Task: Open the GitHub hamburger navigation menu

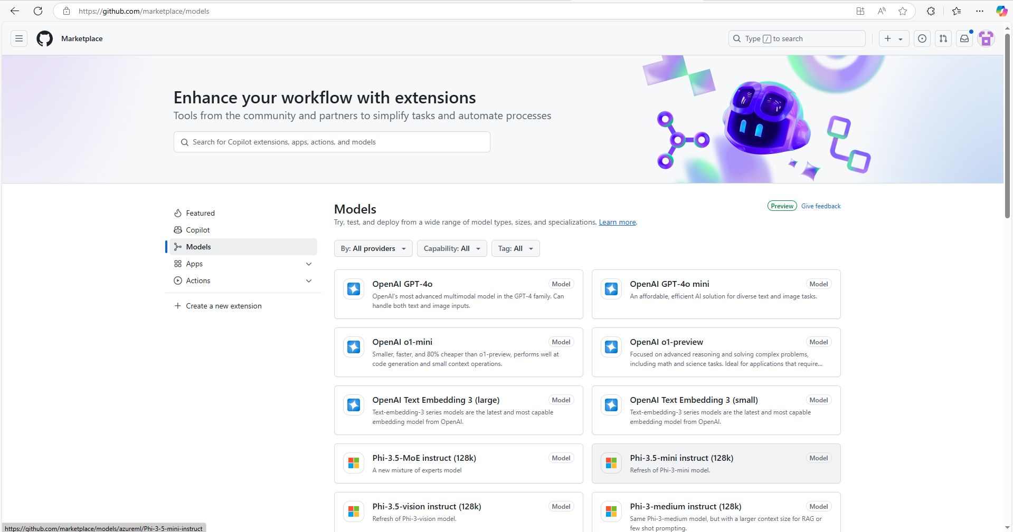Action: click(x=19, y=38)
